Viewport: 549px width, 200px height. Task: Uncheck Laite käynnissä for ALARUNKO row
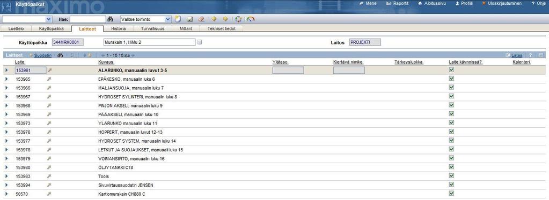click(x=451, y=70)
